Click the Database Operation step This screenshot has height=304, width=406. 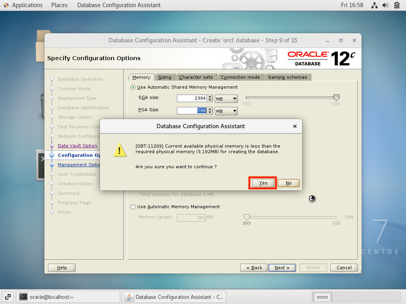[x=80, y=79]
